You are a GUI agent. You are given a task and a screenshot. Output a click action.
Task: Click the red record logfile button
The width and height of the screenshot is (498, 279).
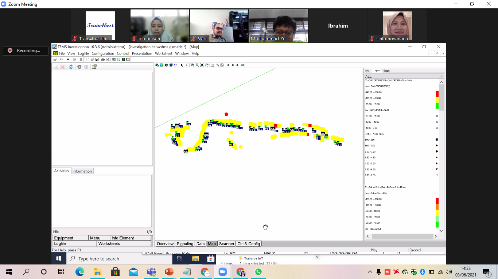[68, 60]
